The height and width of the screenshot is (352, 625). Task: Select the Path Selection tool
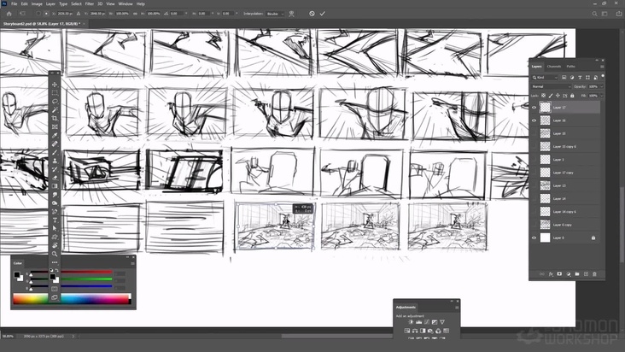click(x=55, y=228)
